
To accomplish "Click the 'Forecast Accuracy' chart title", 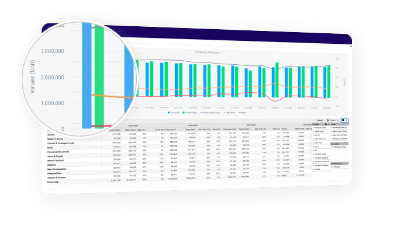I will click(207, 53).
